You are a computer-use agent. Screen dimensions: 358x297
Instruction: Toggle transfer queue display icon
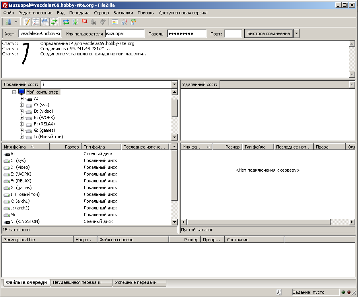pos(54,22)
